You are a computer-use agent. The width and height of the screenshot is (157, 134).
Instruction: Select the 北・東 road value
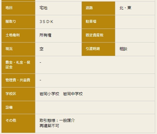pos(125,8)
